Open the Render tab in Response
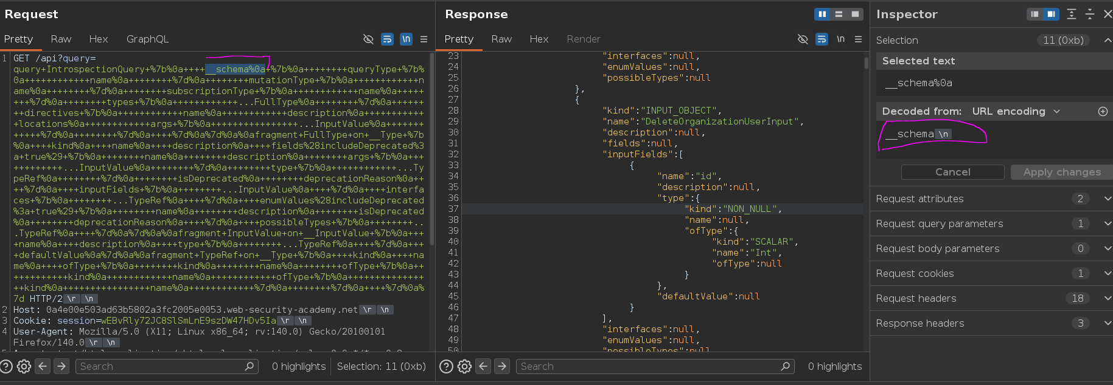Image resolution: width=1113 pixels, height=385 pixels. coord(584,39)
